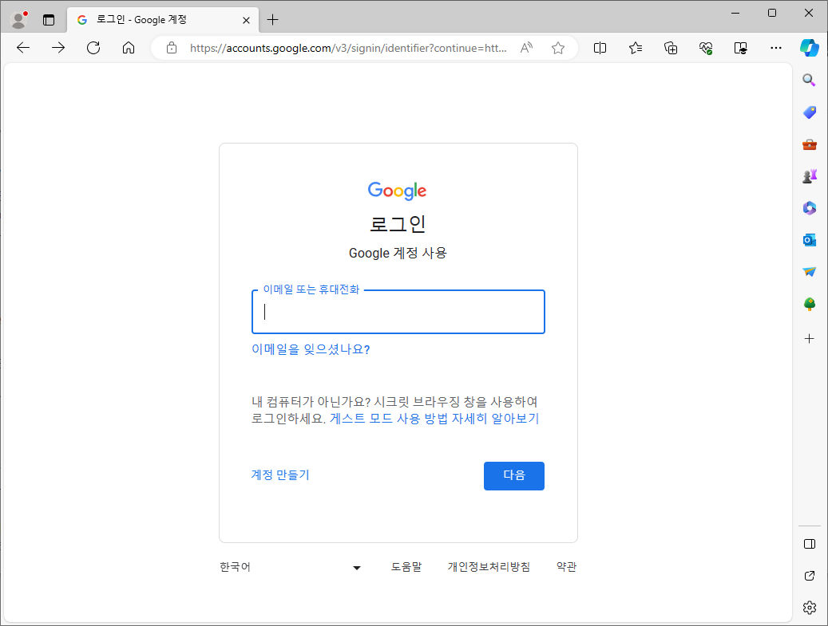Open a new tab with plus button
828x626 pixels.
272,20
